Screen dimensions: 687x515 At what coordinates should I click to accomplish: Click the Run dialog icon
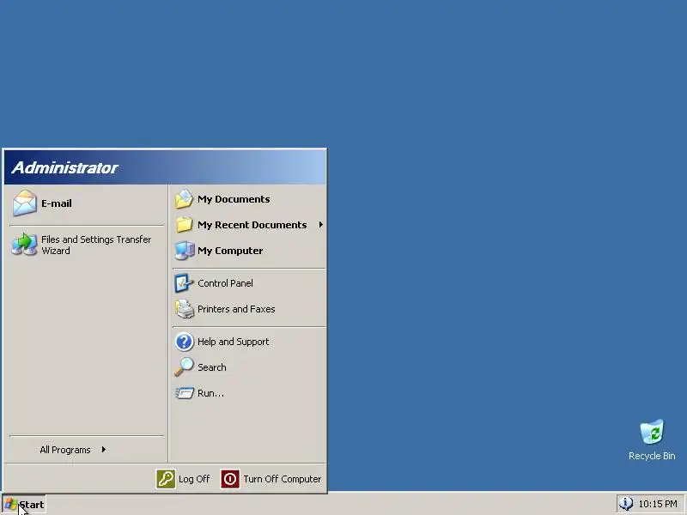pyautogui.click(x=185, y=393)
